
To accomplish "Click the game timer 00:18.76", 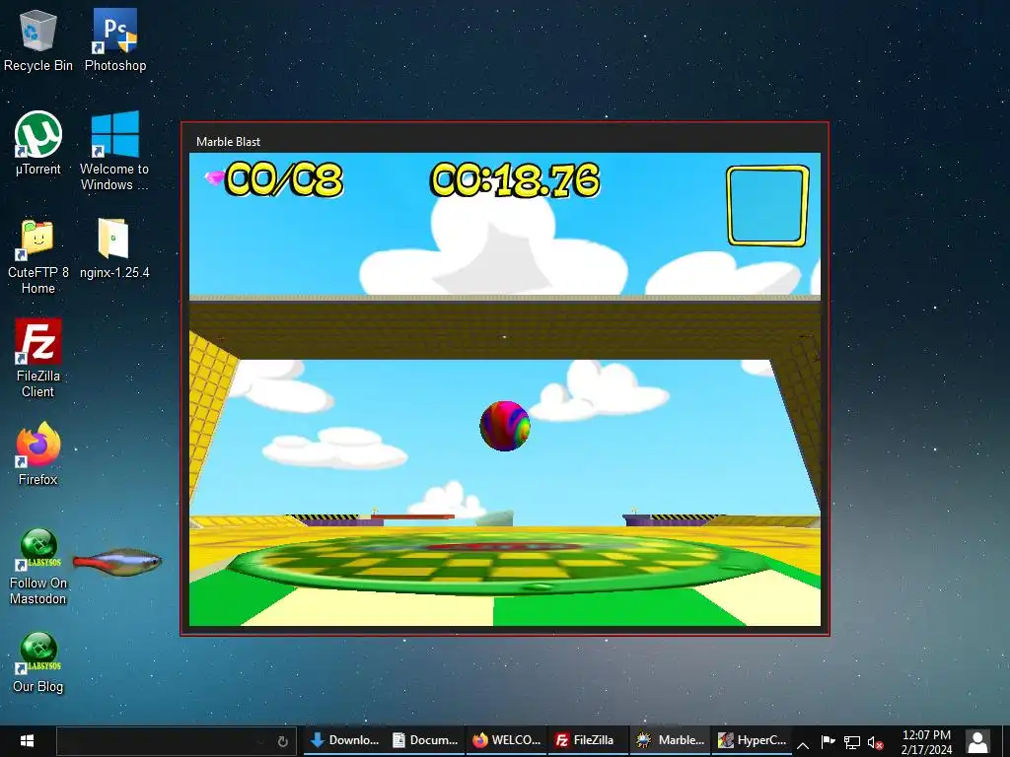I will point(514,178).
